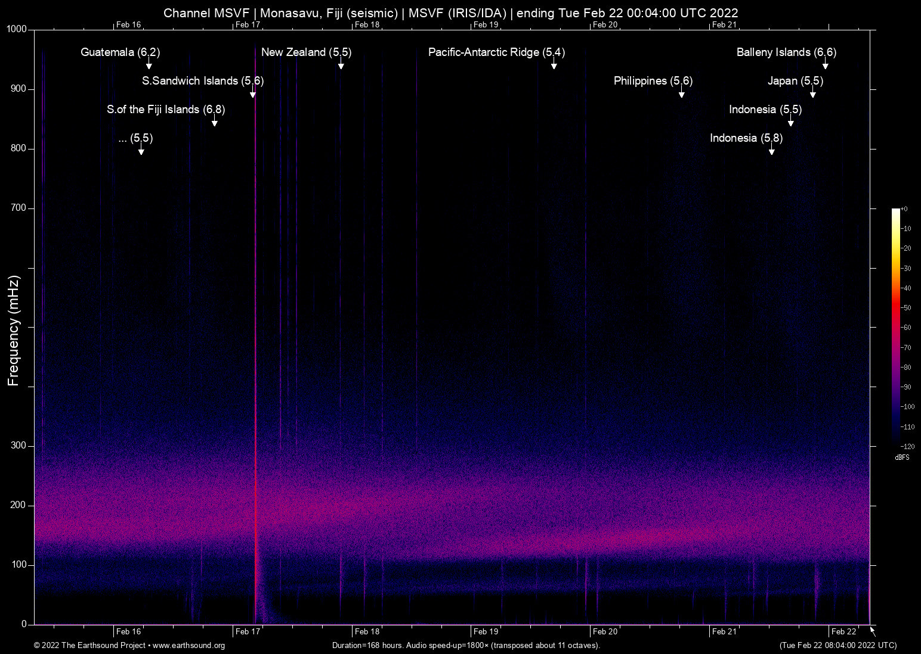
Task: Select the unnamed (5.5) event marker
Action: click(141, 152)
